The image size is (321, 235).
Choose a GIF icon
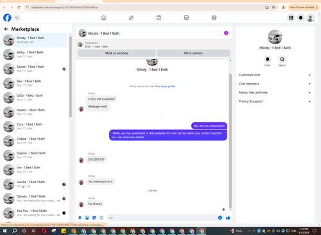pos(101,218)
